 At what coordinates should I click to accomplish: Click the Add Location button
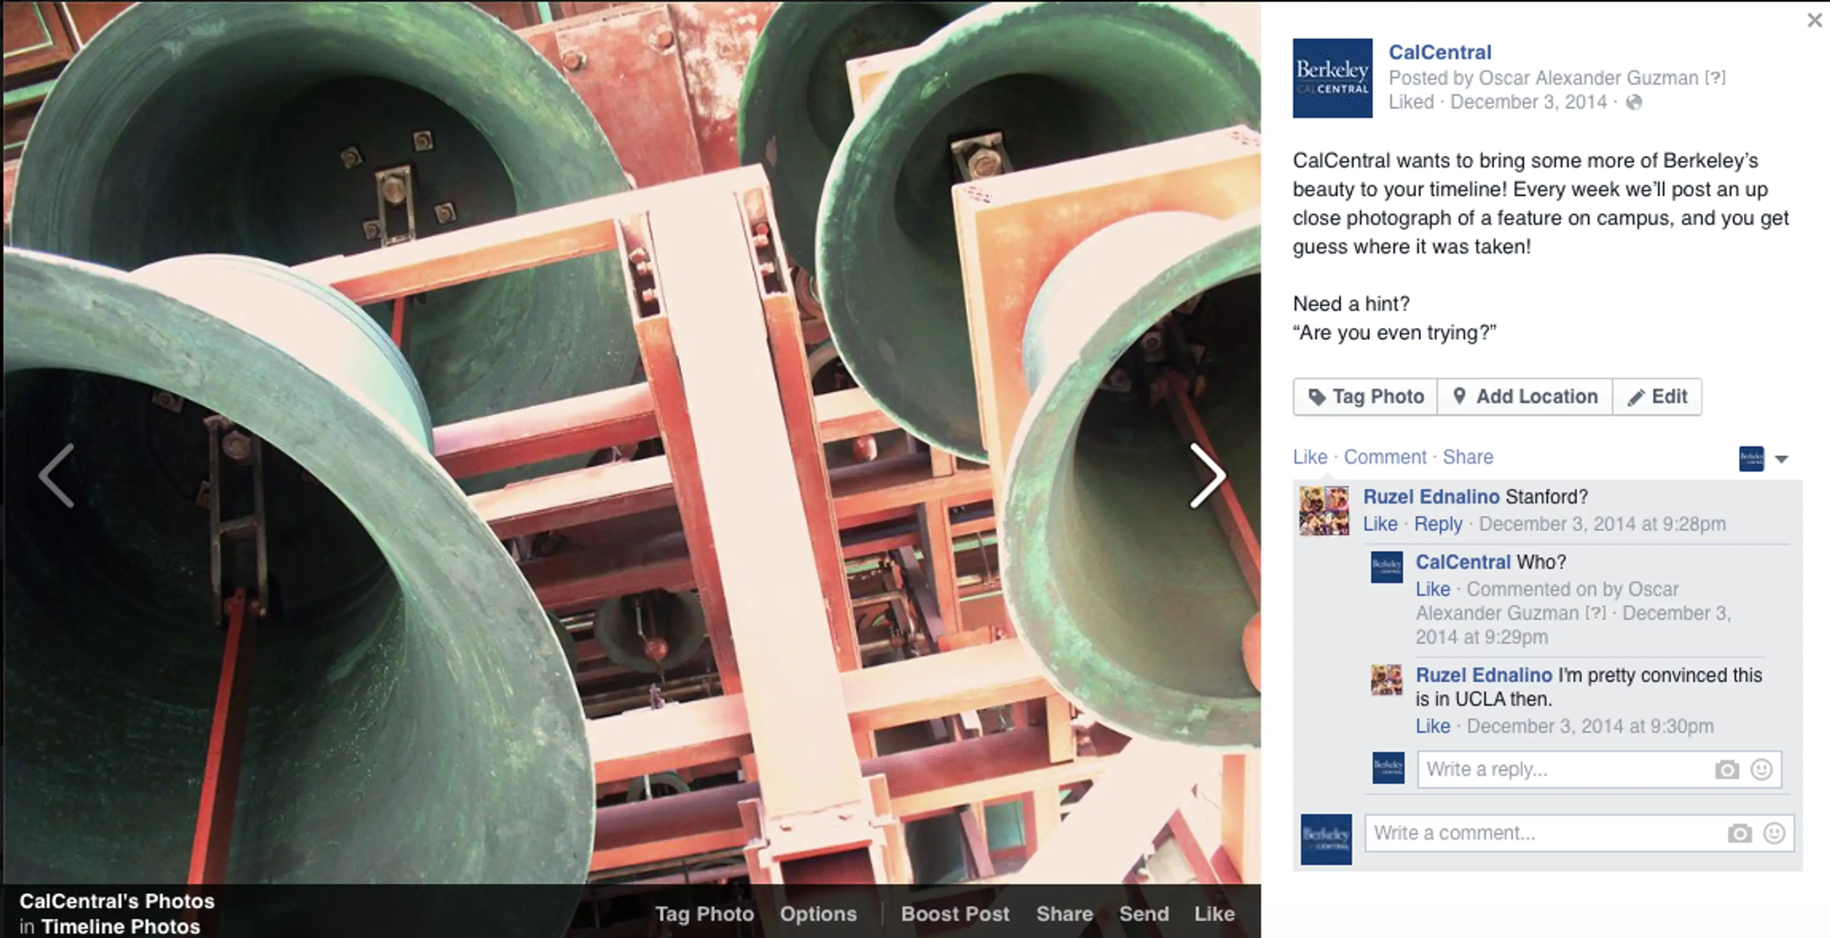(1525, 397)
